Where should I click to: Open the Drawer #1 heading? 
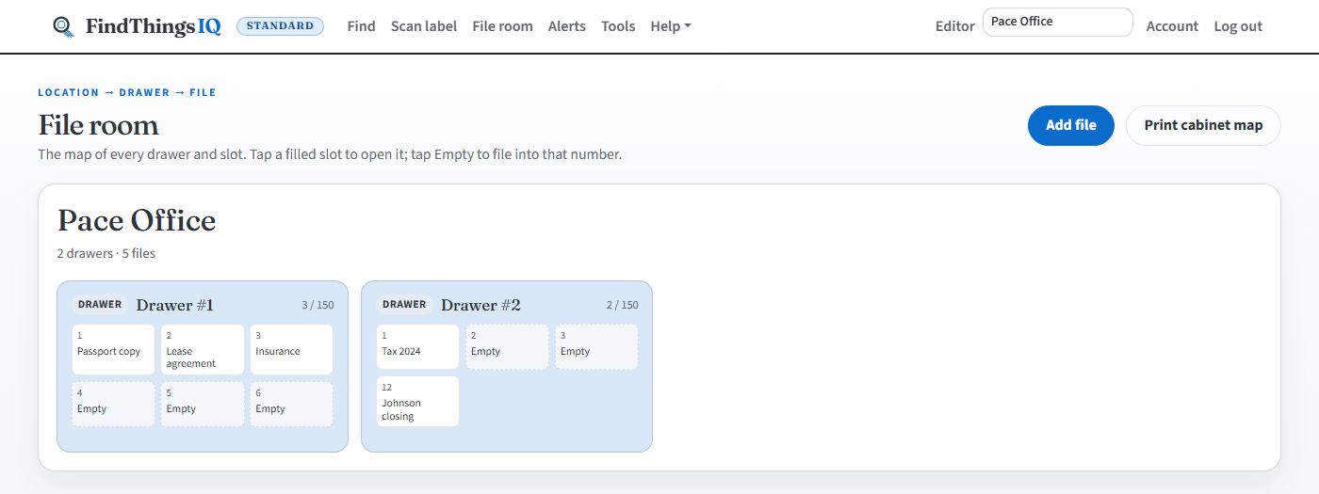(175, 305)
